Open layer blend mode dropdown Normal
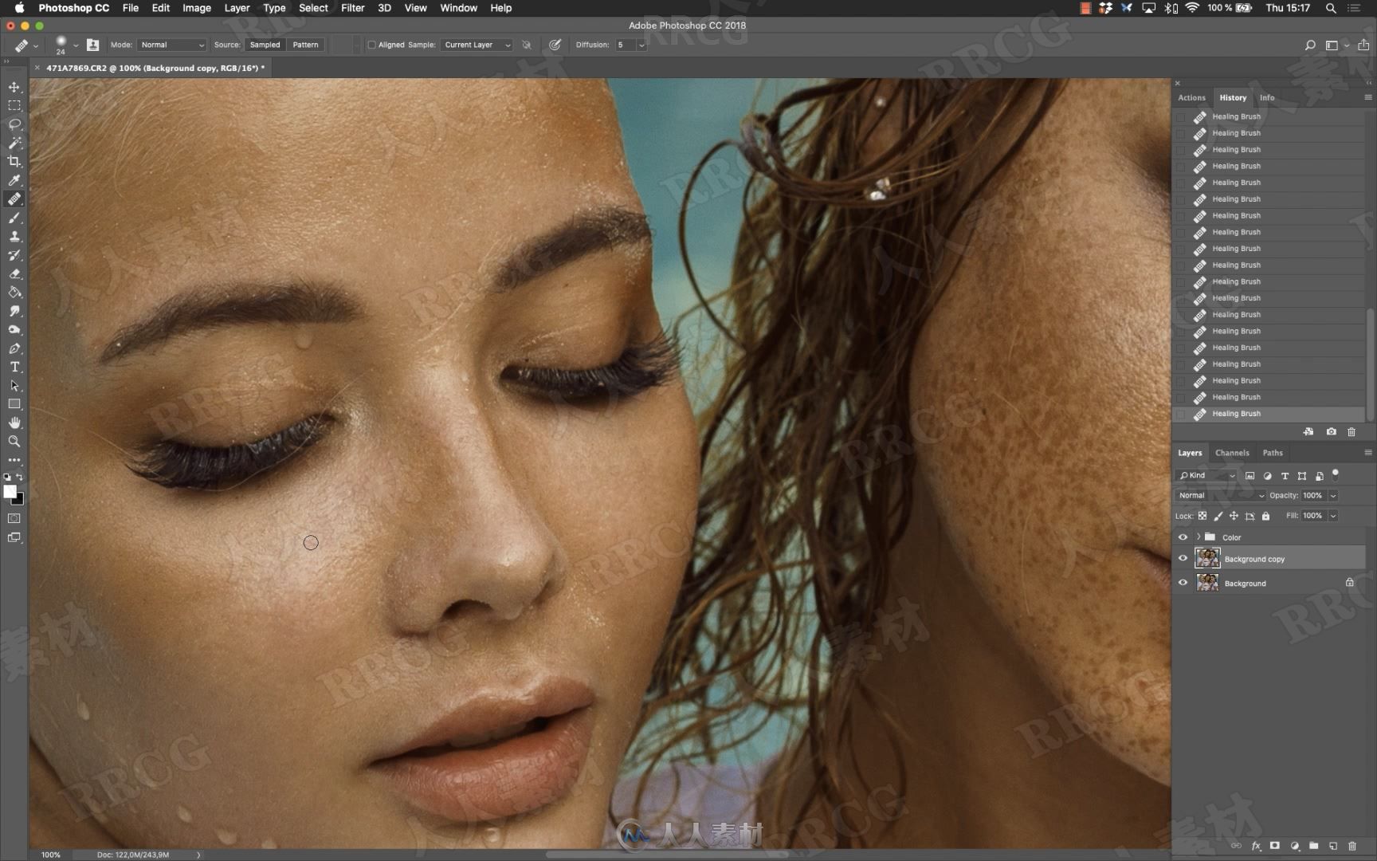 point(1220,495)
